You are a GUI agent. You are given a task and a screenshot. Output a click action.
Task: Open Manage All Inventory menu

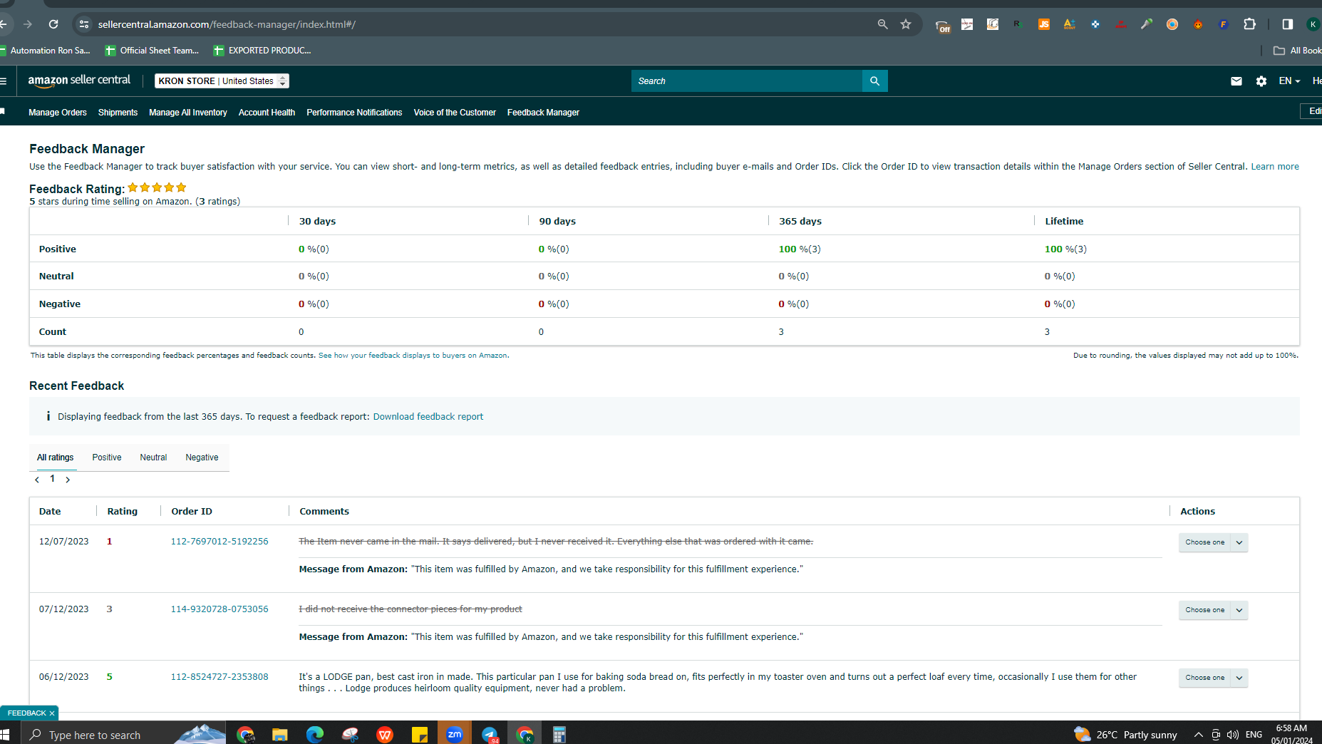click(x=188, y=113)
